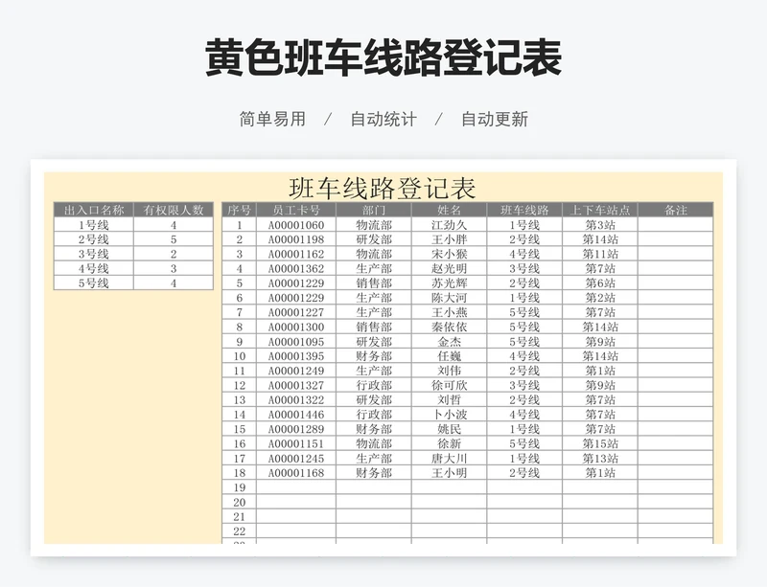
Task: Click the 备注 column header
Action: [676, 211]
